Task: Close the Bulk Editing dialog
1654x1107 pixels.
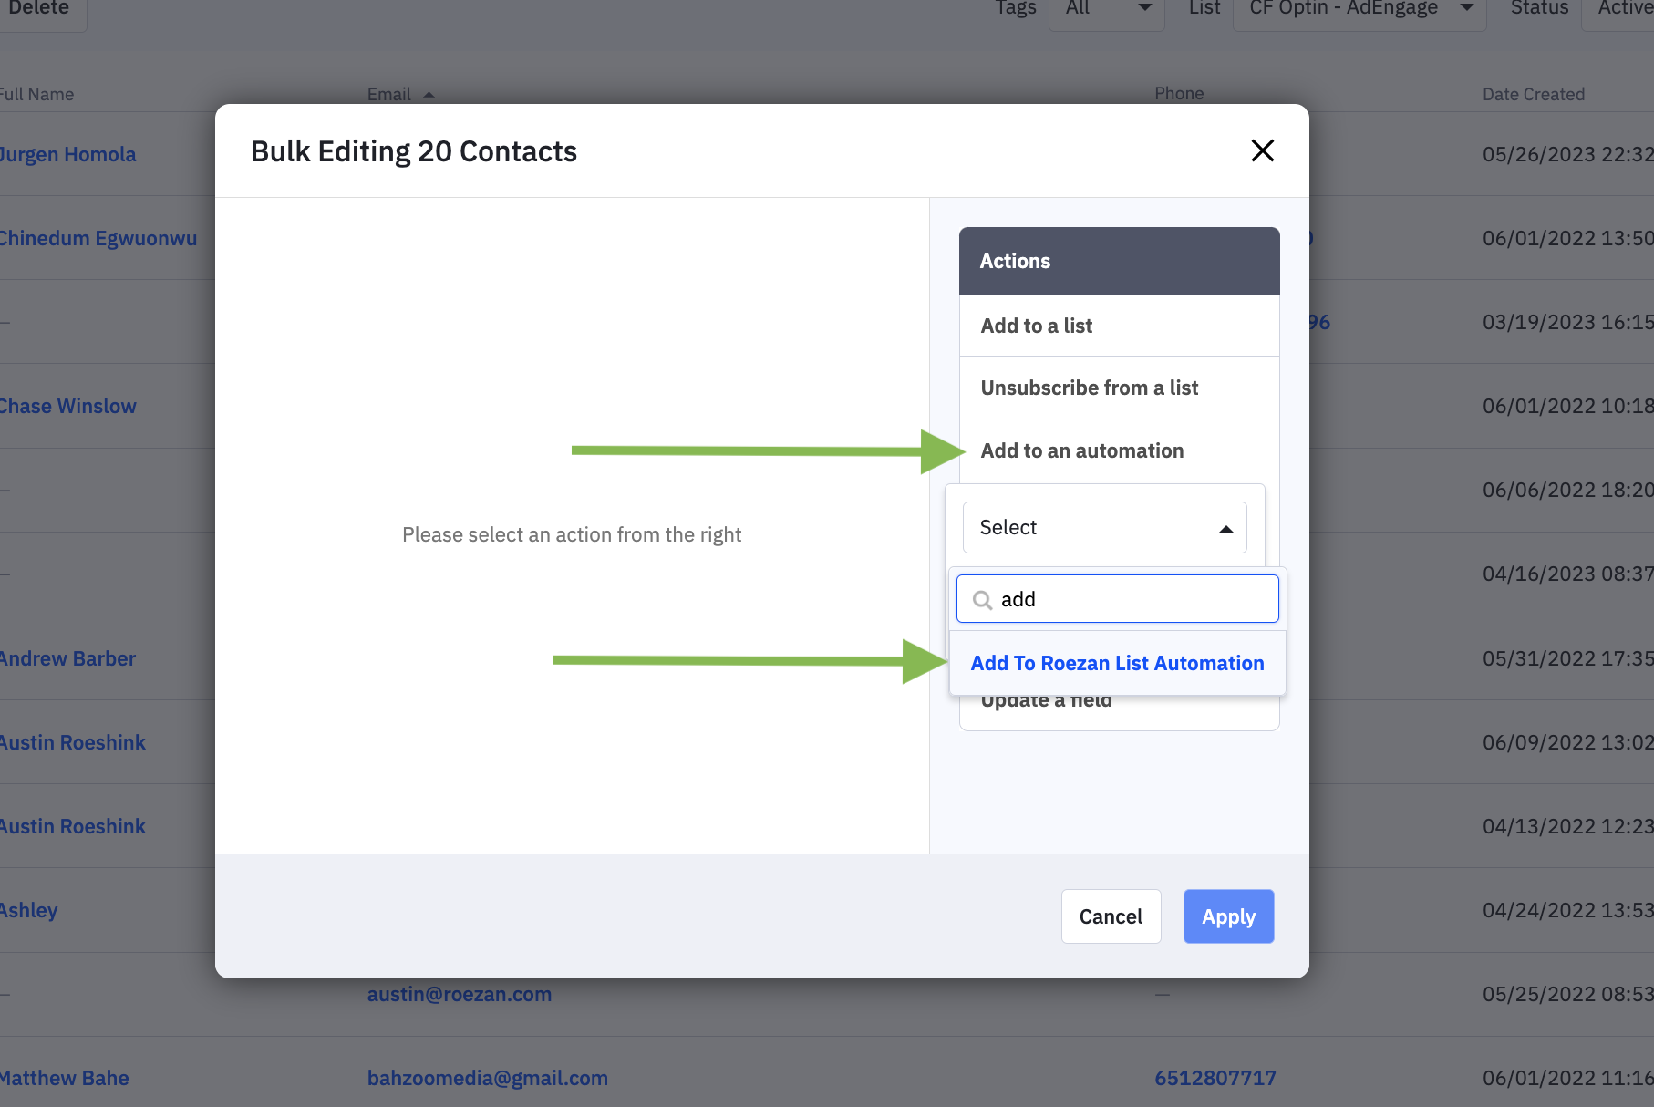Action: [x=1262, y=150]
